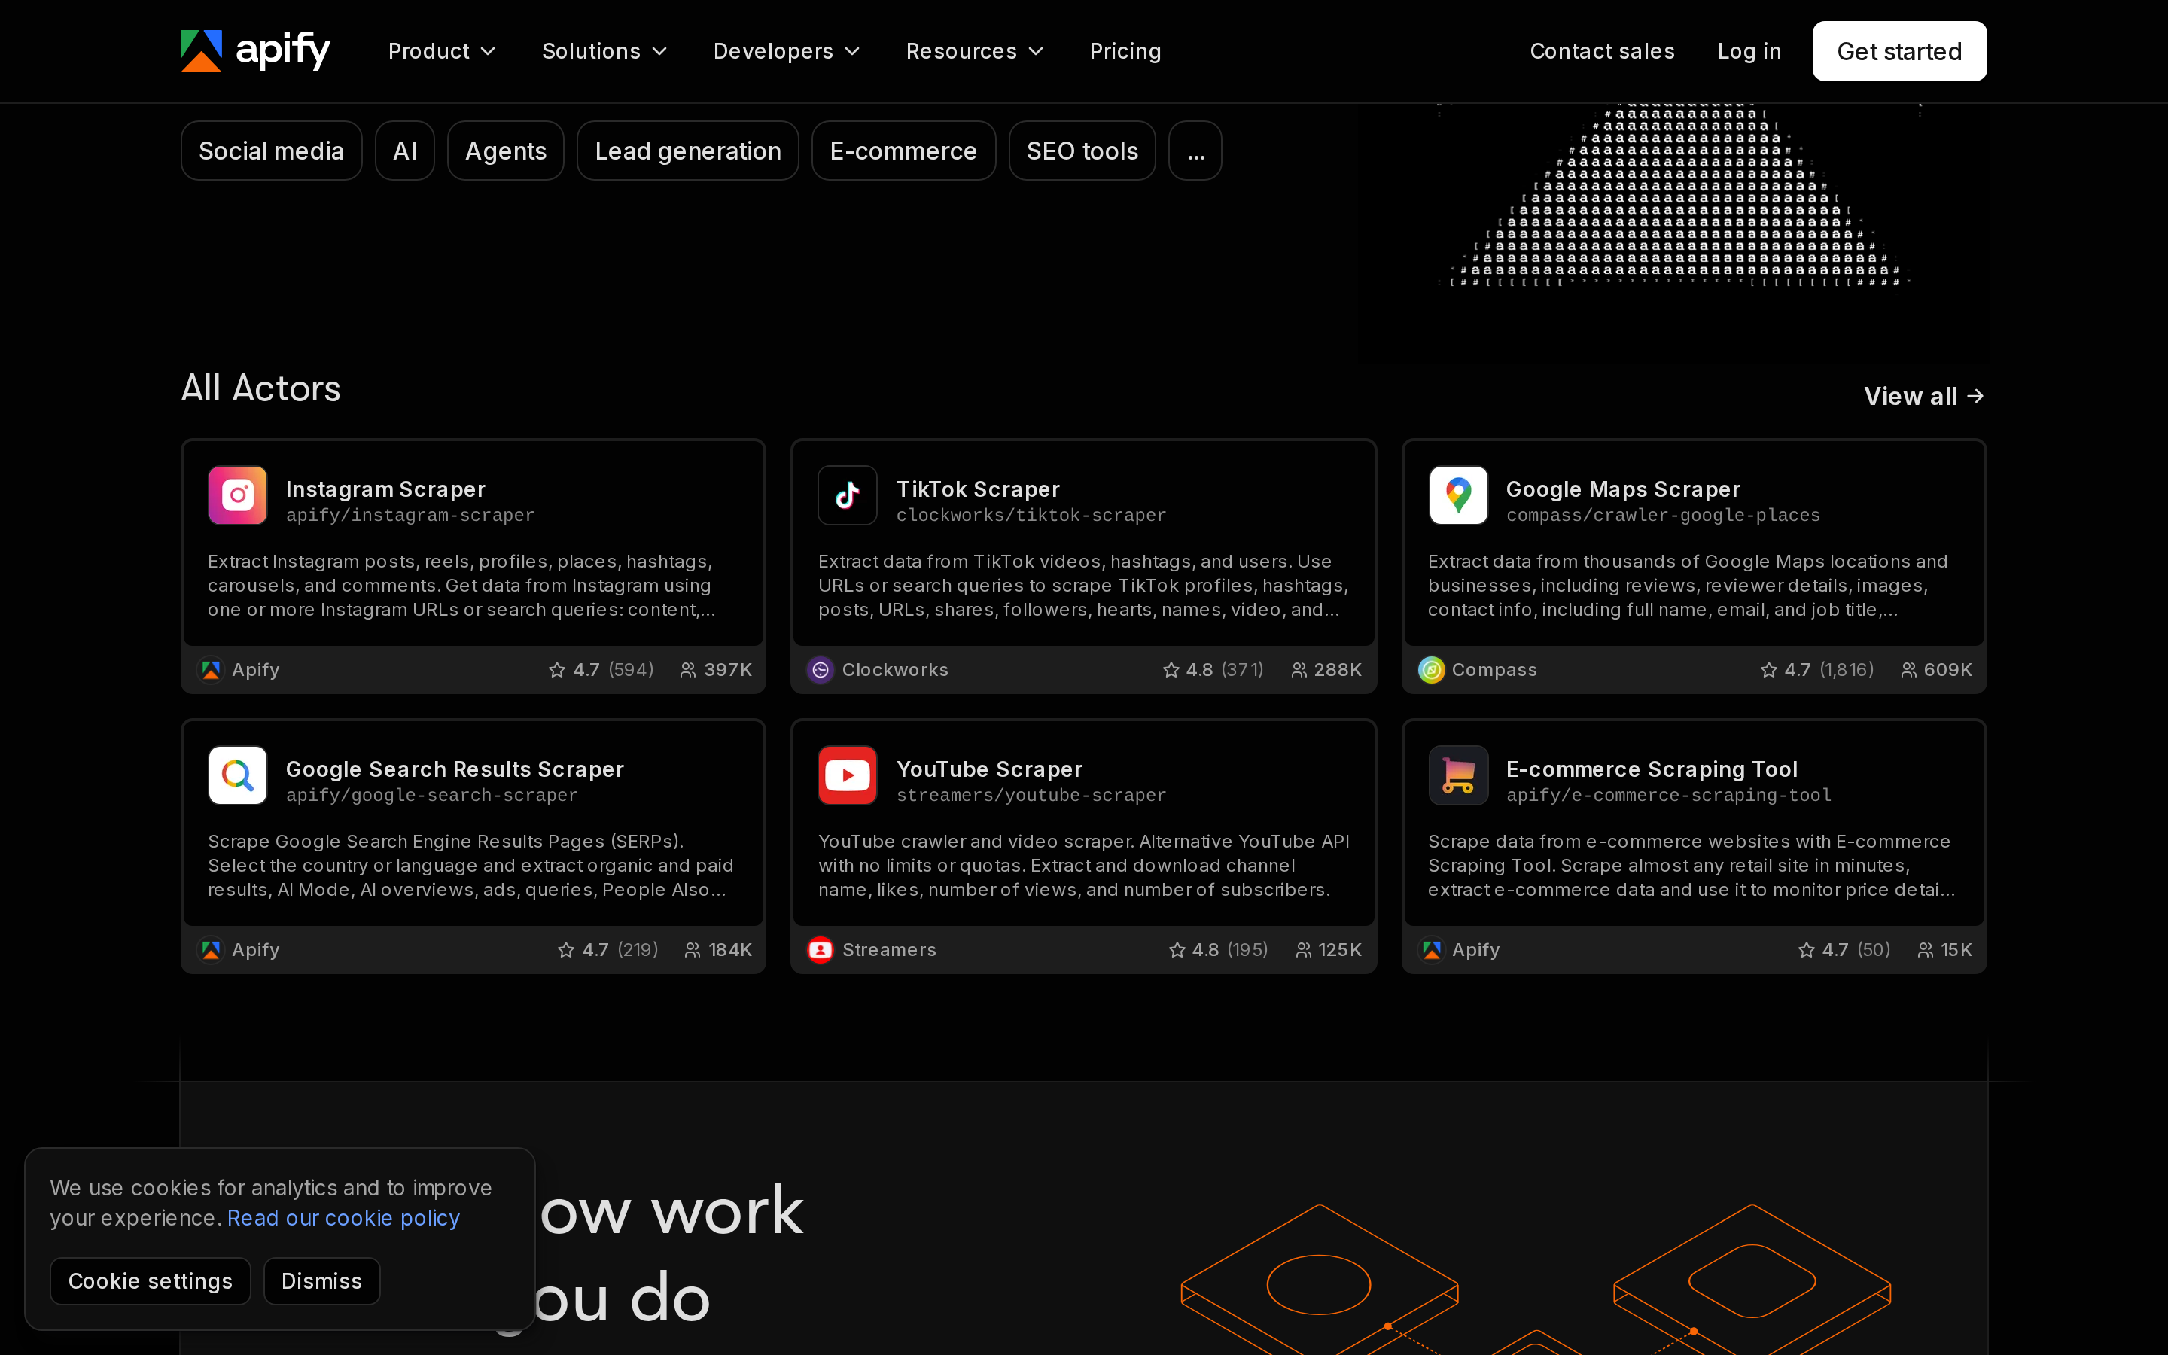The width and height of the screenshot is (2168, 1355).
Task: Click the apify/e-commerce-scraping-tool path text
Action: click(x=1668, y=795)
